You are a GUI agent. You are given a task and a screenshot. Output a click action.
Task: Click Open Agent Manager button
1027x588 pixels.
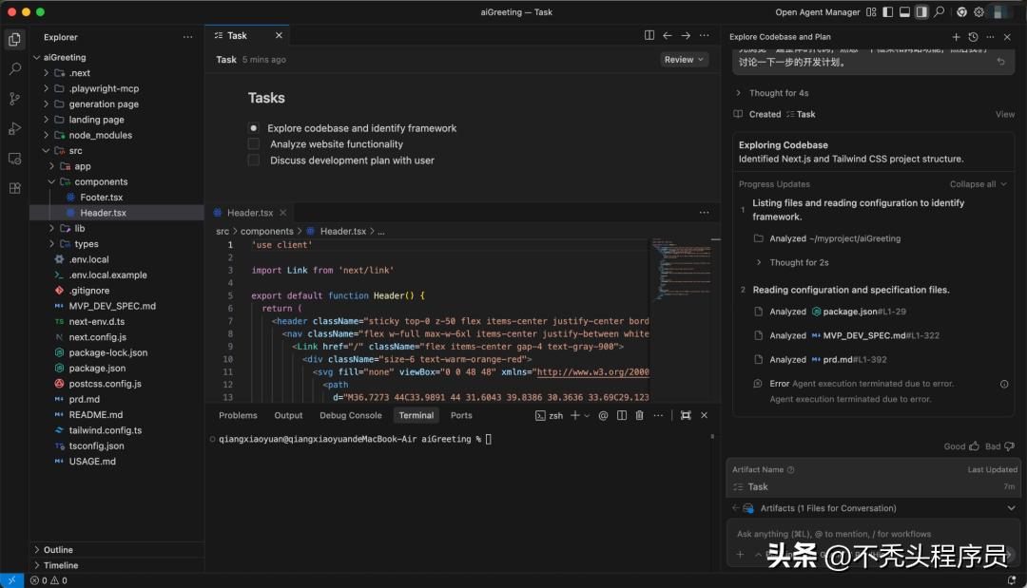(x=817, y=12)
